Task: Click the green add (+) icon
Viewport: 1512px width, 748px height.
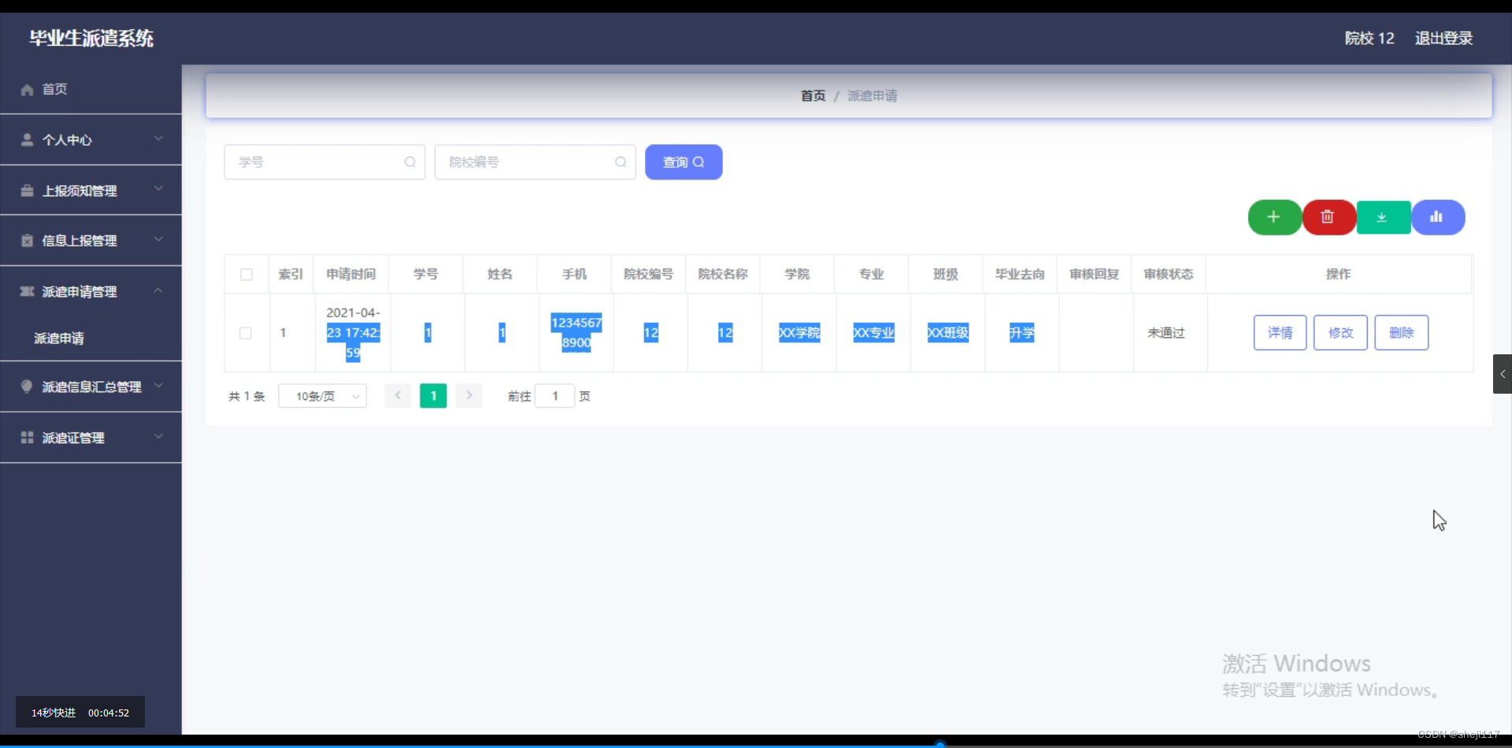Action: pos(1273,217)
